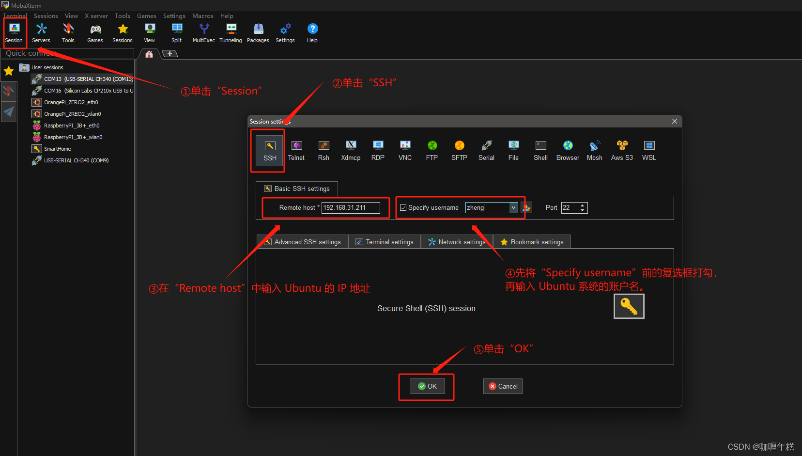
Task: Uncheck the Specify username checkbox
Action: [x=403, y=207]
